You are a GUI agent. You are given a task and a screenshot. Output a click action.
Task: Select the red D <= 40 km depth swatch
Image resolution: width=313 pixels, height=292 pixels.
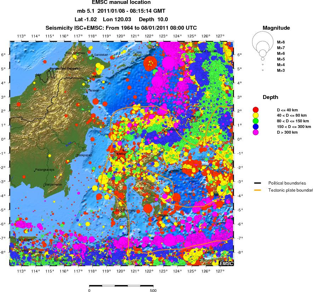pyautogui.click(x=256, y=110)
